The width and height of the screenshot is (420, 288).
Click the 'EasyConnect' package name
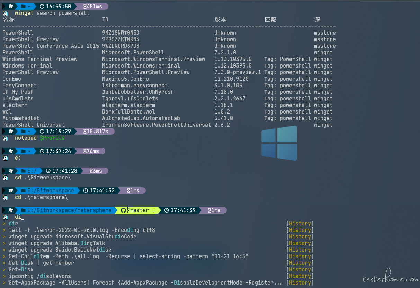(x=19, y=85)
